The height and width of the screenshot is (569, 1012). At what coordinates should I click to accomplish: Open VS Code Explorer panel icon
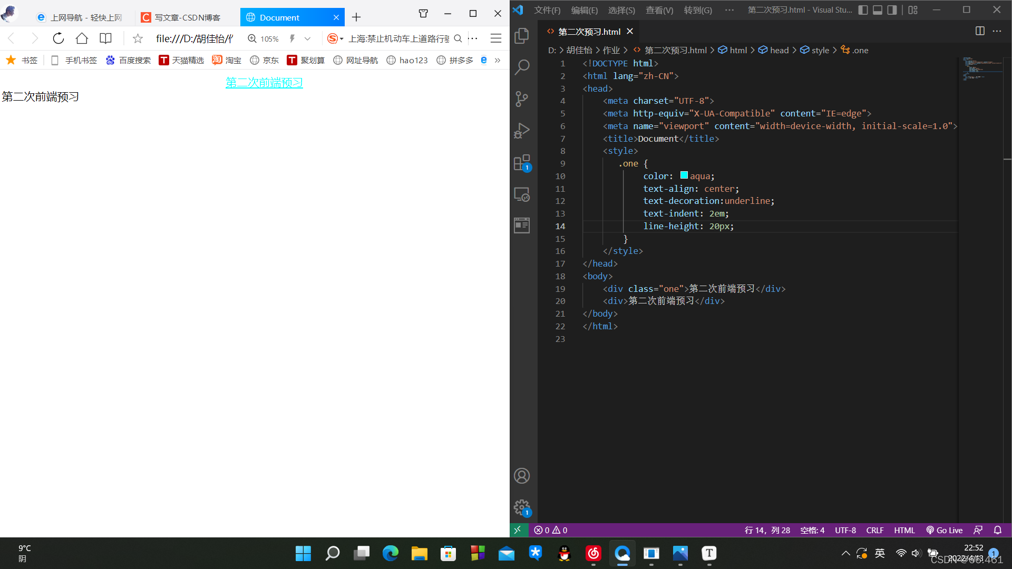click(522, 35)
